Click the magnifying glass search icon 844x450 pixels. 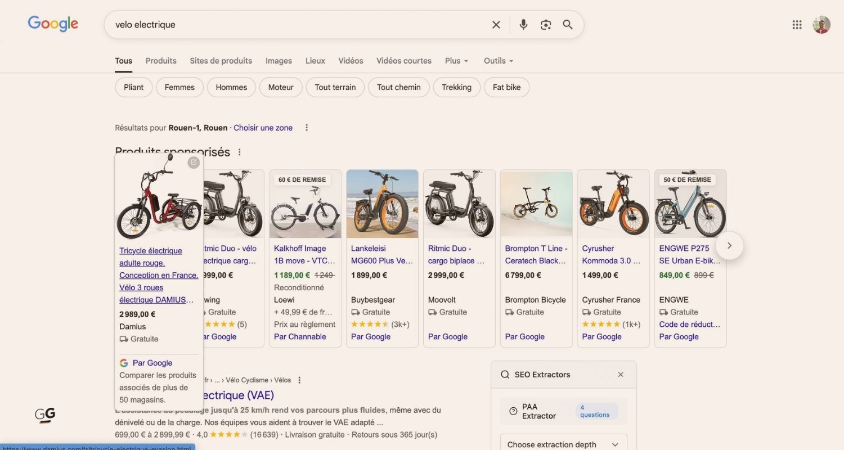click(x=567, y=24)
